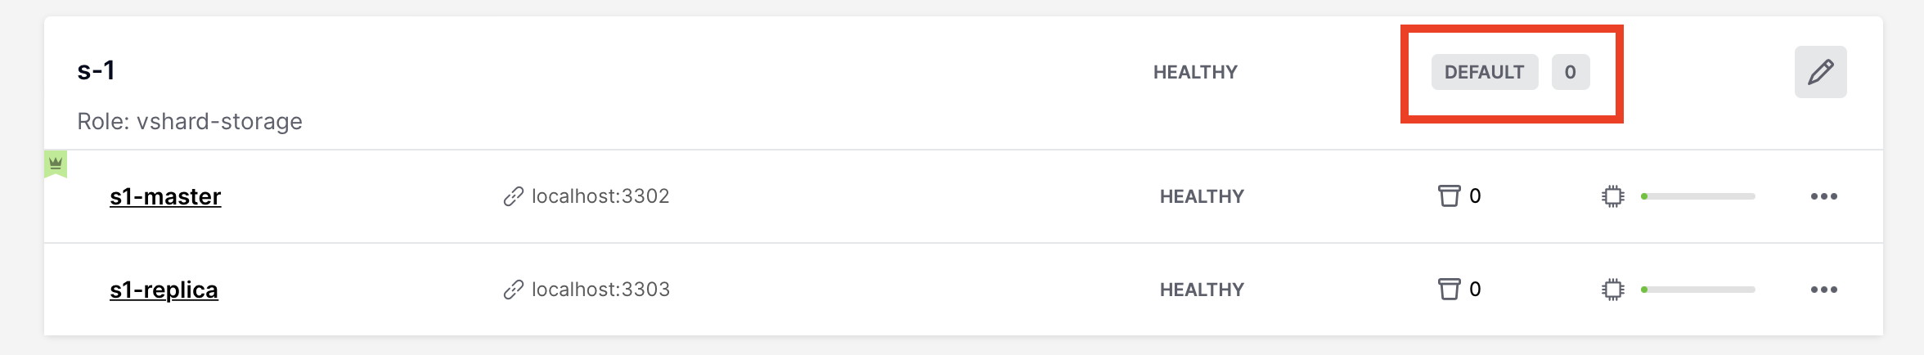Screen dimensions: 1924x355
Task: Open the s1-replica instance link
Action: (x=164, y=290)
